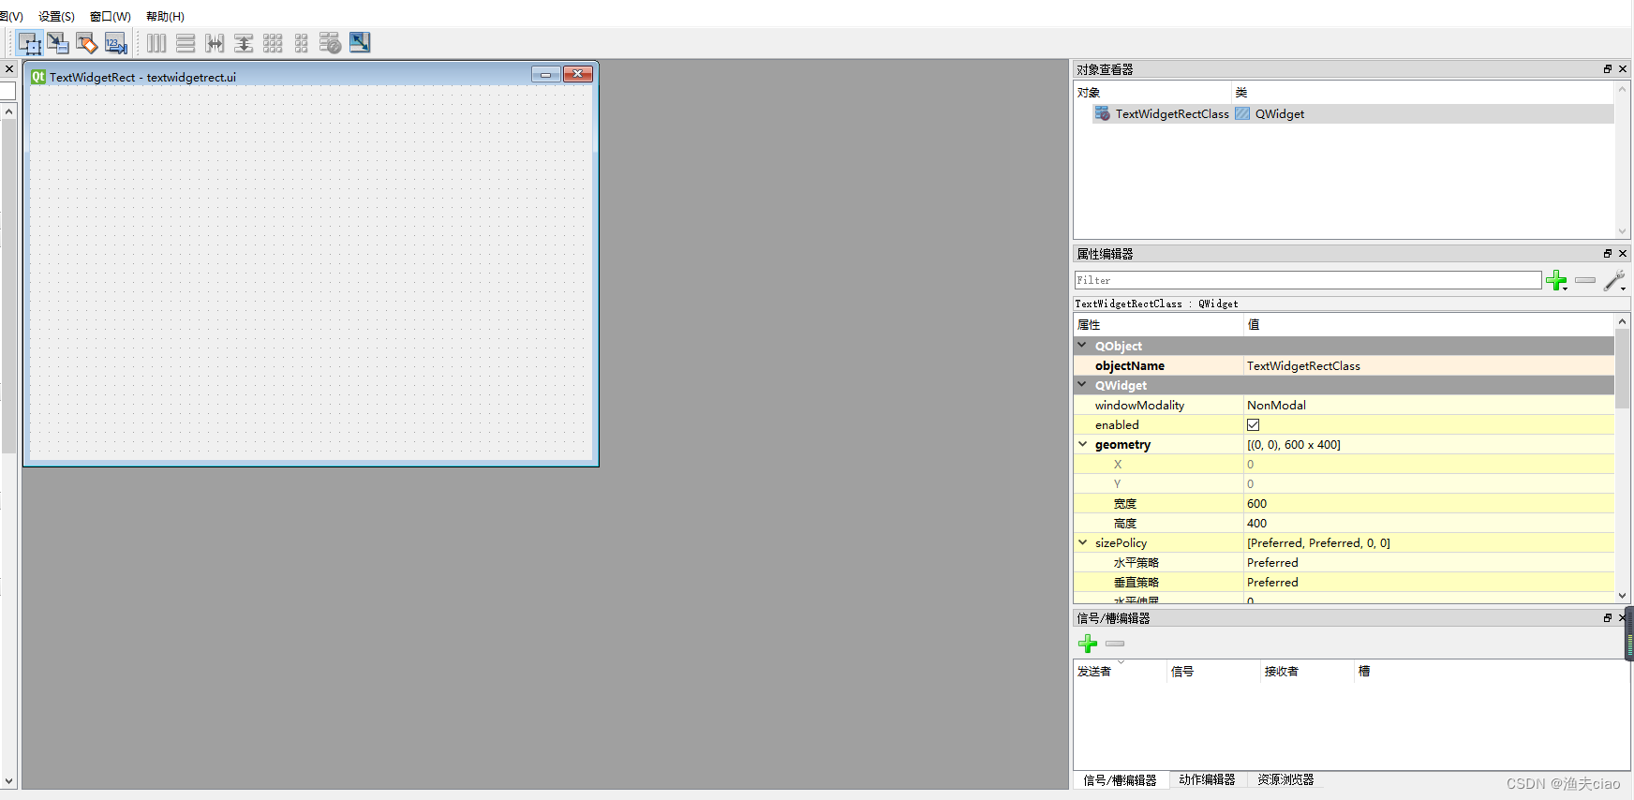
Task: Click the 槽 column header
Action: tap(1492, 672)
